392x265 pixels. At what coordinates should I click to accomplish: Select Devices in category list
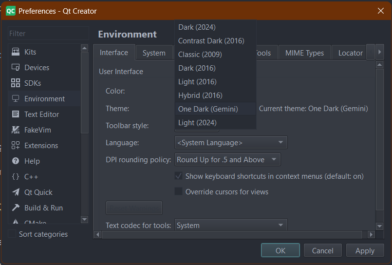tap(44, 68)
